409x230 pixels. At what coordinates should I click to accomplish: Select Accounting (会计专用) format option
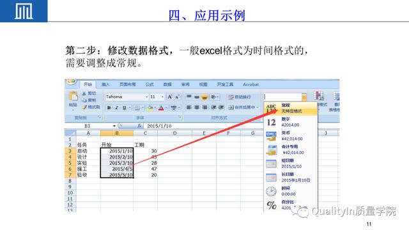tap(291, 149)
